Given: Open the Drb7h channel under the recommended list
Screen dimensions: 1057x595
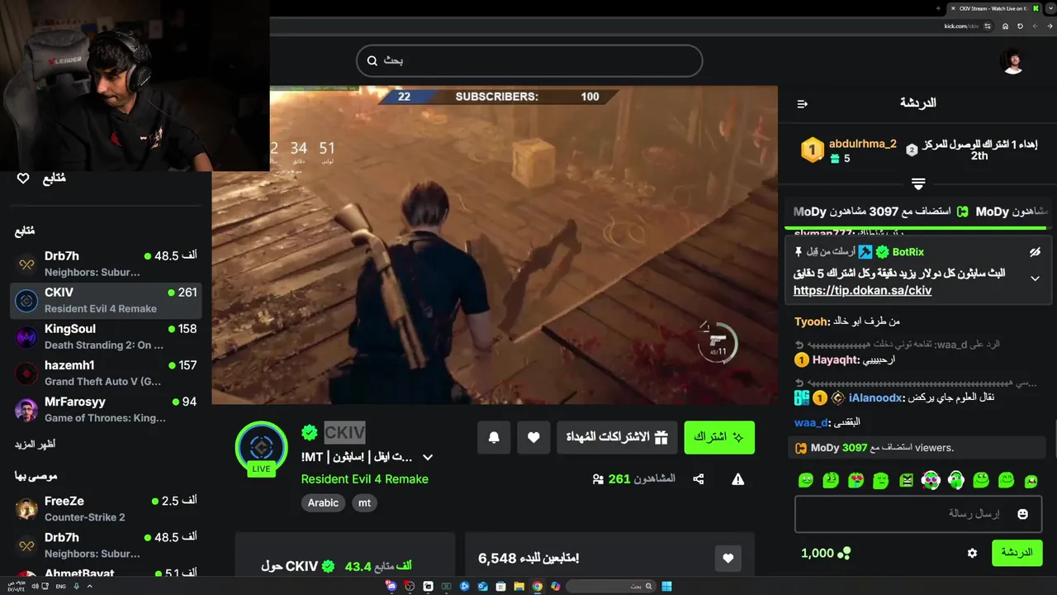Looking at the screenshot, I should pyautogui.click(x=106, y=545).
